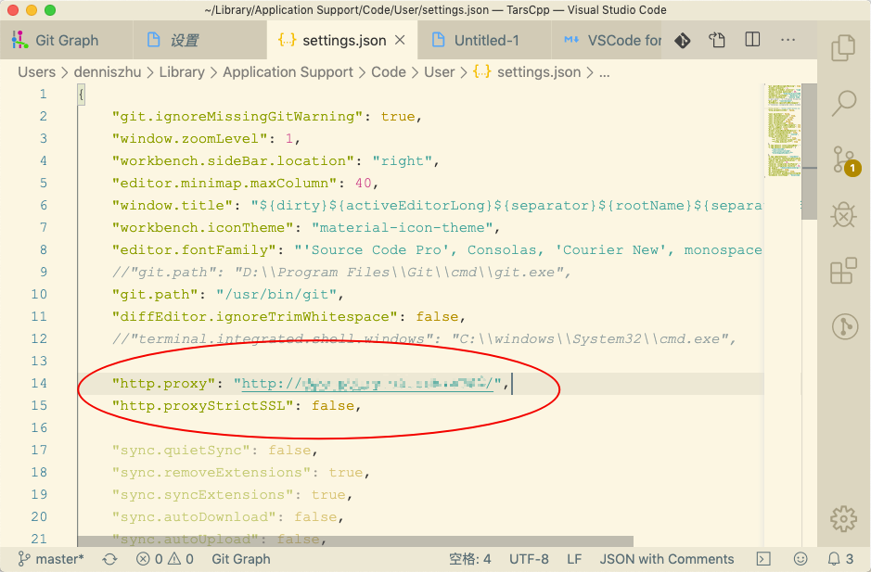The width and height of the screenshot is (871, 572).
Task: Open the UTF-8 encoding selector
Action: 529,559
